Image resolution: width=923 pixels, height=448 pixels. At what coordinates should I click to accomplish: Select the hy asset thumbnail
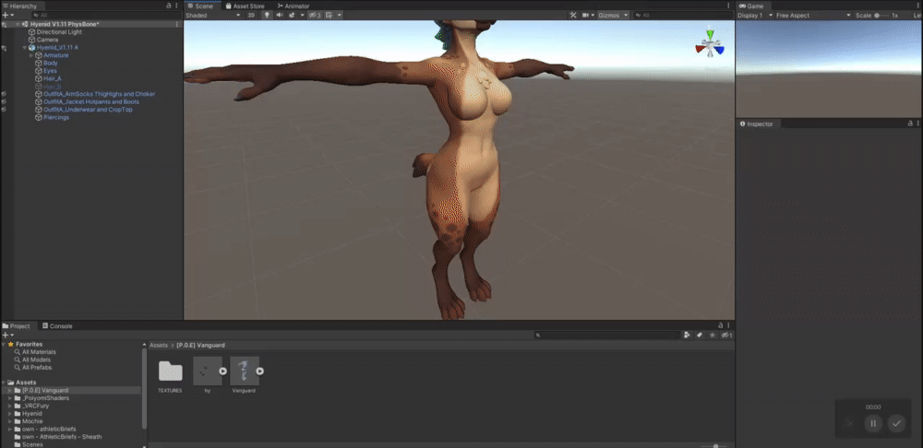(x=208, y=371)
